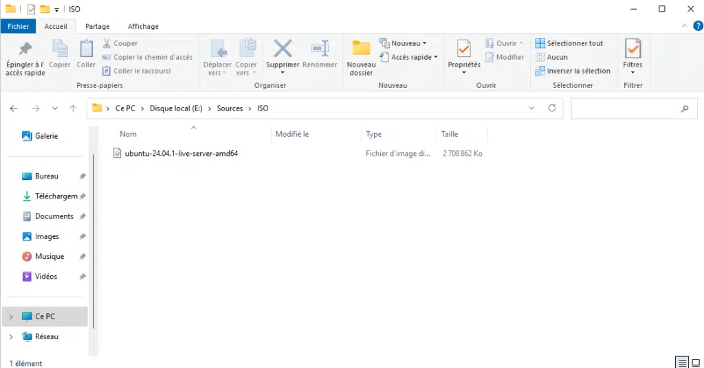Click the title bar properties checkmark icon
Screen dimensions: 704x368
tap(31, 9)
